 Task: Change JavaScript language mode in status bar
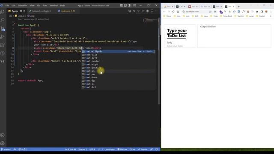pyautogui.click(x=110, y=149)
